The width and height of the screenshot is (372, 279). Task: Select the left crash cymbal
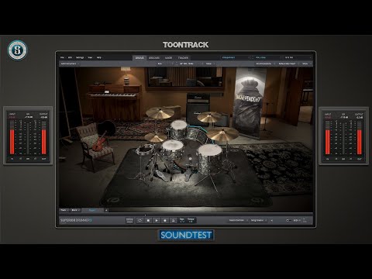pos(160,113)
